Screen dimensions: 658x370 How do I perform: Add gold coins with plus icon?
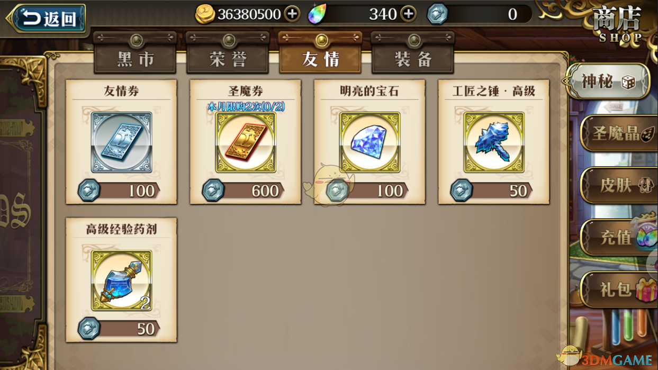pos(292,14)
